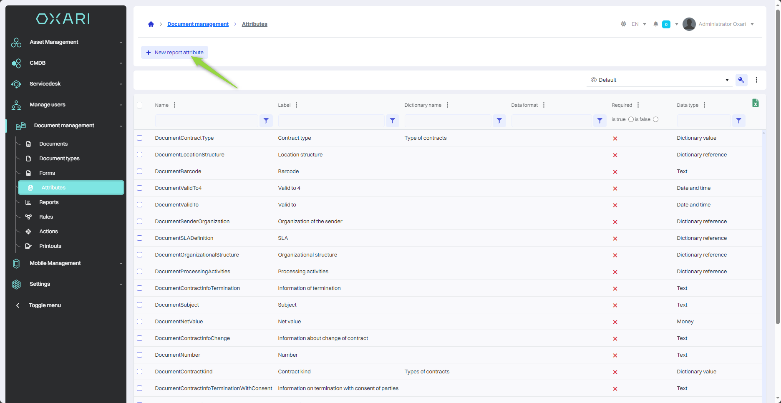This screenshot has width=781, height=403.
Task: Click the filter icon for Name column
Action: [266, 121]
